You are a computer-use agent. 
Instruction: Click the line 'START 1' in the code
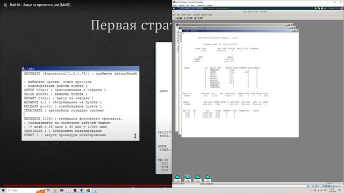click(65, 135)
